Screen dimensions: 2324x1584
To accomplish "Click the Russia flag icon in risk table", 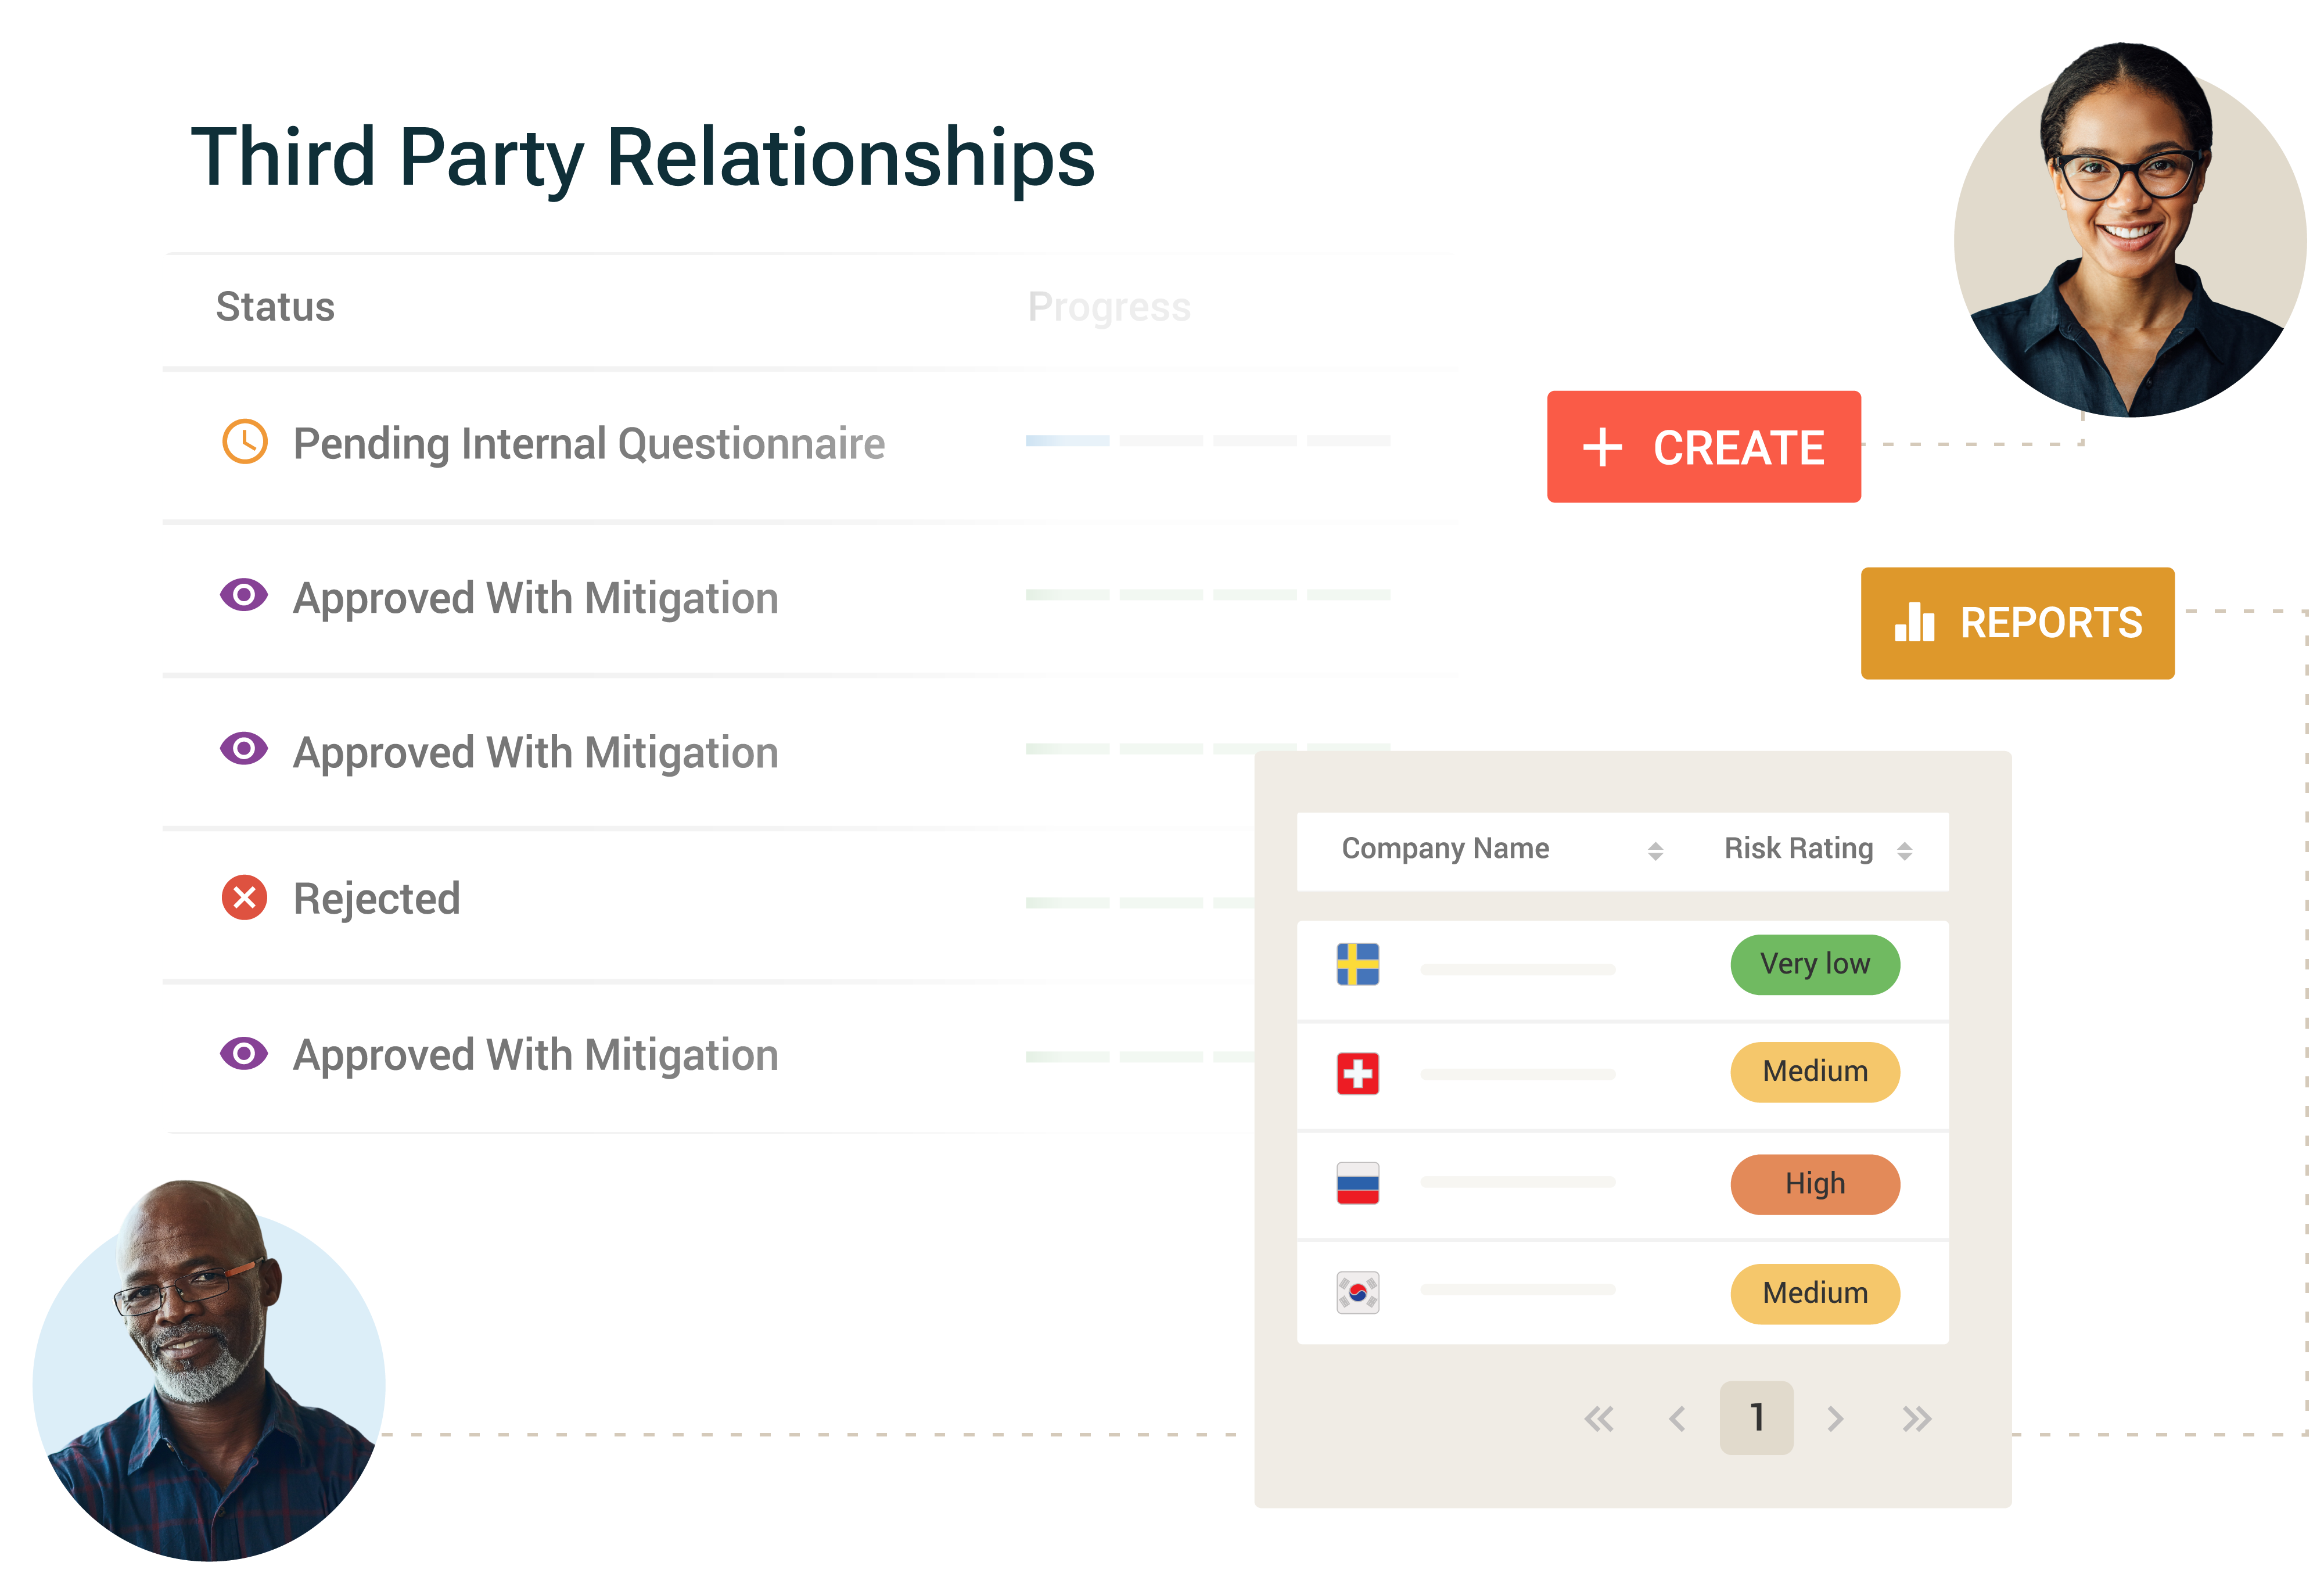I will click(1358, 1181).
